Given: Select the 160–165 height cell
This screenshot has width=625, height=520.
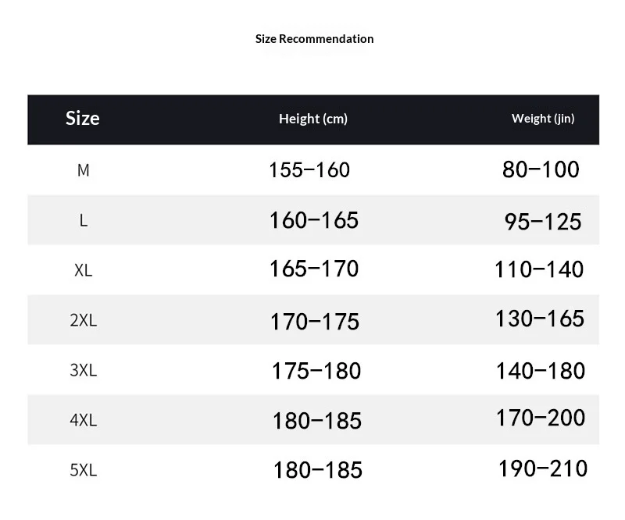Looking at the screenshot, I should [x=314, y=220].
